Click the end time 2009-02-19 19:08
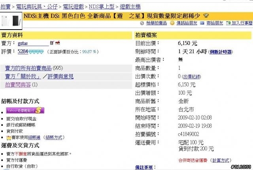This screenshot has width=253, height=170. [195, 126]
